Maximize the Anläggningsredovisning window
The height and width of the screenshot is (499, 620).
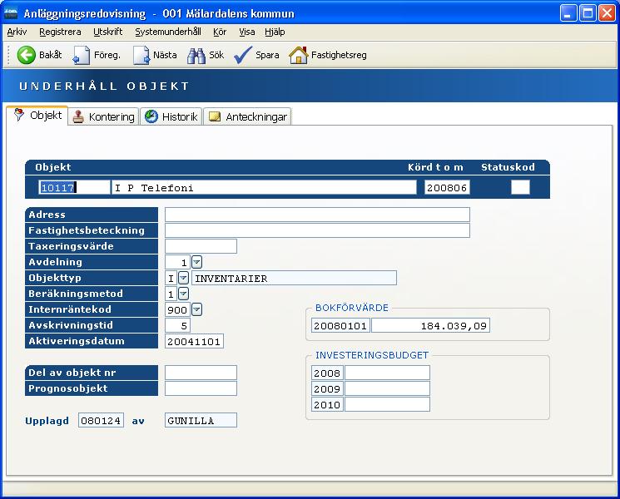[588, 13]
